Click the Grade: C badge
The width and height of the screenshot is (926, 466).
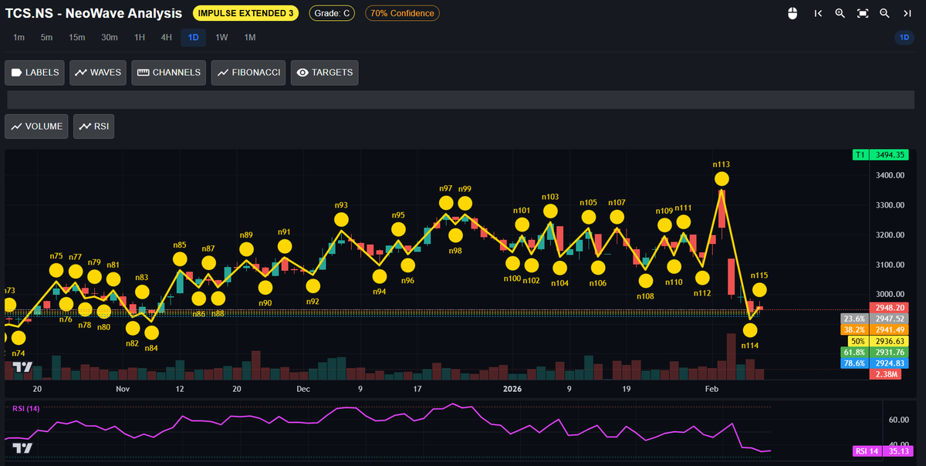pos(332,13)
